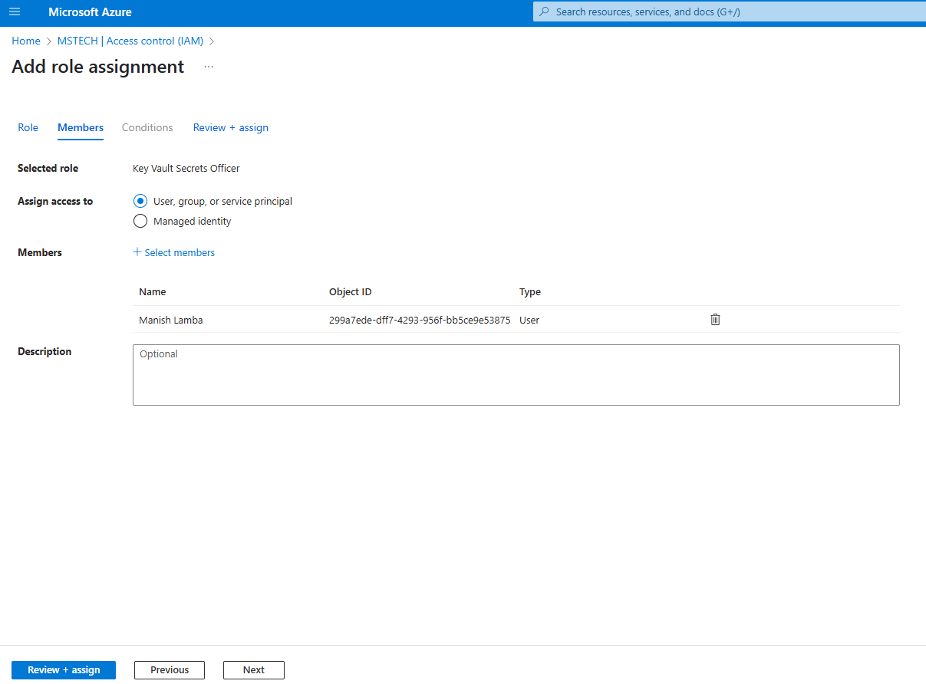Image resolution: width=926 pixels, height=684 pixels.
Task: Navigate to Home breadcrumb
Action: [26, 41]
